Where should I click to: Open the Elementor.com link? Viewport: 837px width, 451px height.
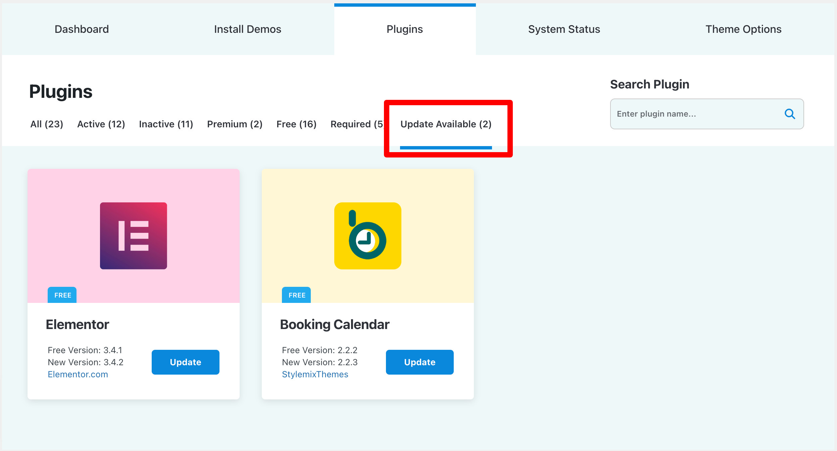pos(78,374)
